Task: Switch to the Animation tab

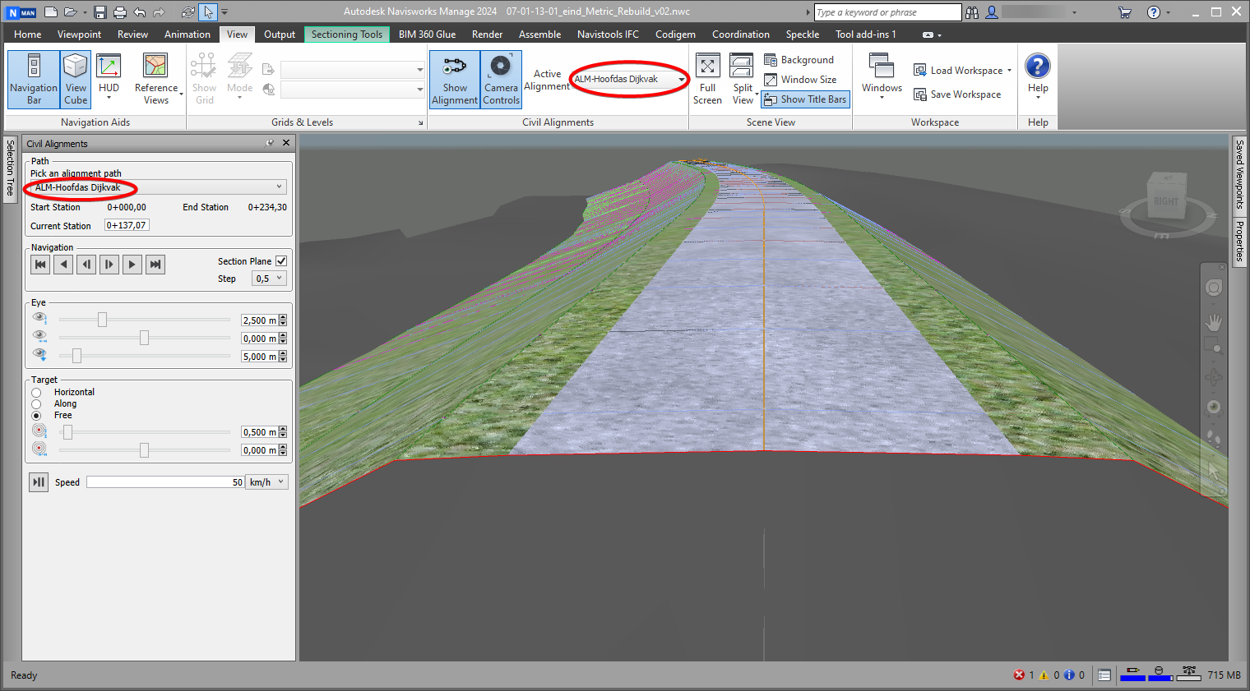Action: click(187, 35)
